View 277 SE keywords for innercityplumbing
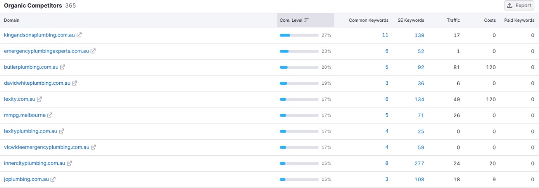The image size is (539, 188). point(419,163)
